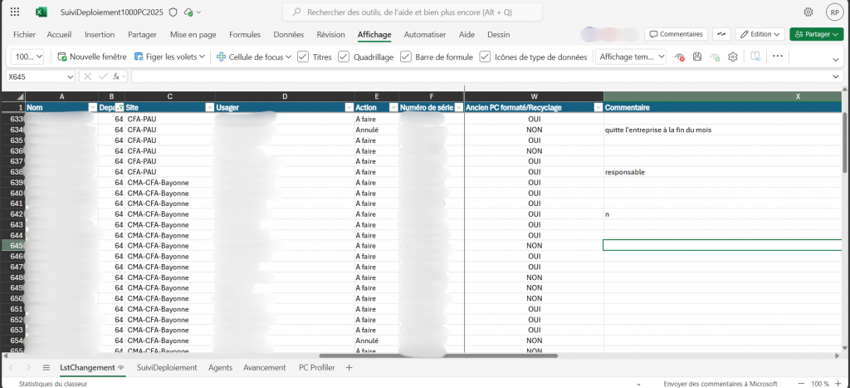Click zoom in plus in status bar
This screenshot has width=850, height=388.
[x=838, y=384]
